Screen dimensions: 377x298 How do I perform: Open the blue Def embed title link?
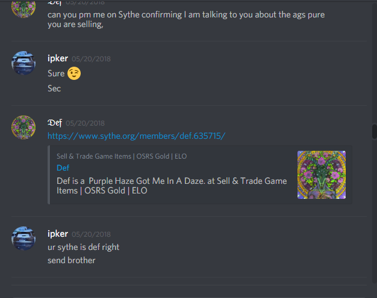[x=63, y=168]
